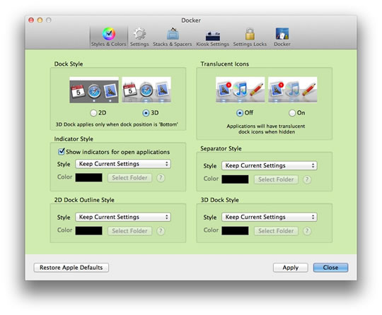Viewport: 382px width, 315px height.
Task: Click the 2D dock preview image
Action: point(94,90)
